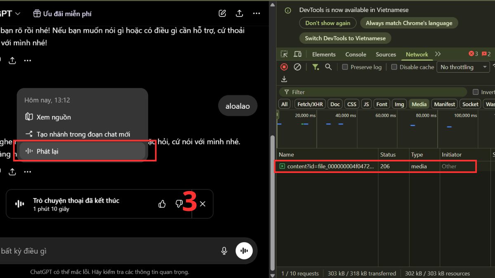
Task: Expand more DevTools tabs with chevrons
Action: pos(438,54)
